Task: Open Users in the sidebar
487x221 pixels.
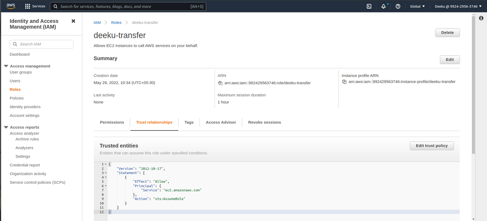Action: (15, 81)
